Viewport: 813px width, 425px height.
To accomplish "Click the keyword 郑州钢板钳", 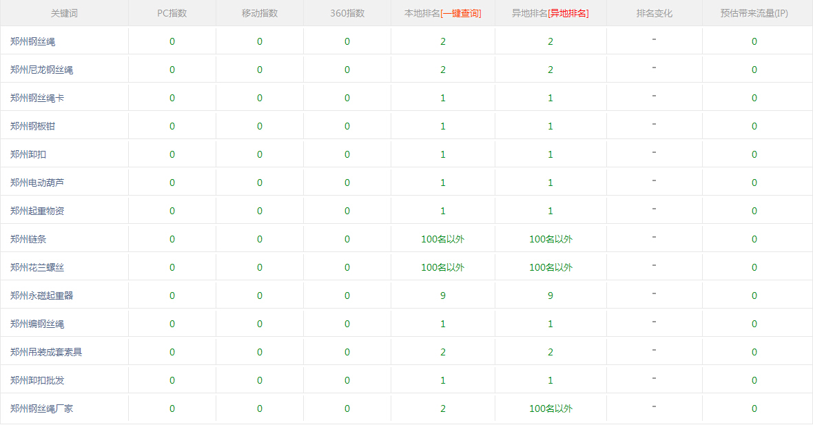I will (x=32, y=126).
